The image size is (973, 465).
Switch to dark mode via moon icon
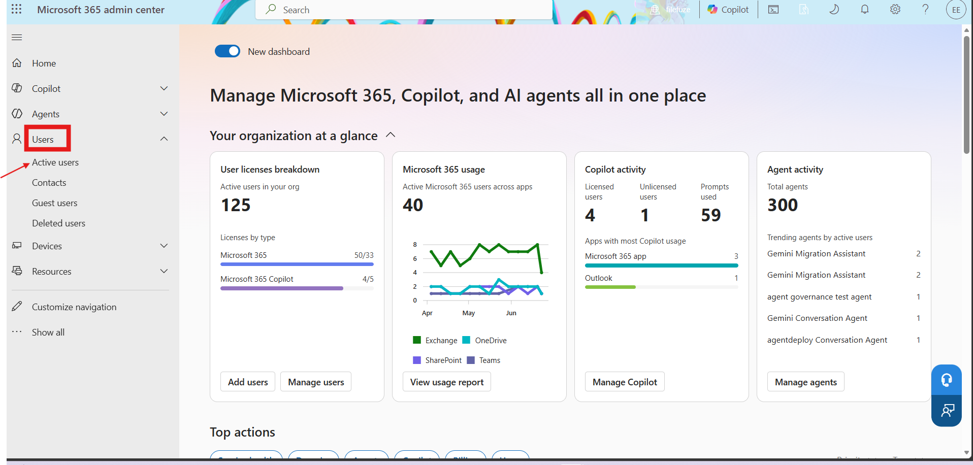coord(834,10)
